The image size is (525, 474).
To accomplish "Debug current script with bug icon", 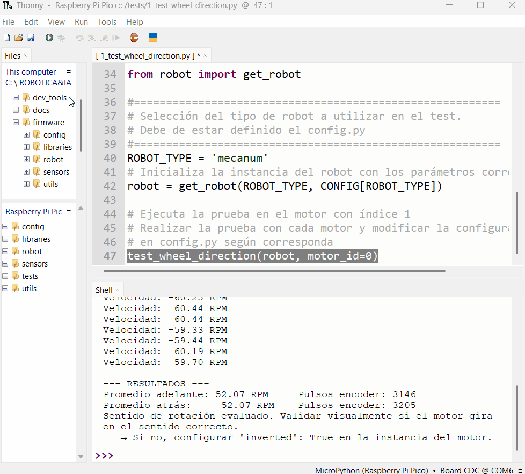I will tap(62, 38).
